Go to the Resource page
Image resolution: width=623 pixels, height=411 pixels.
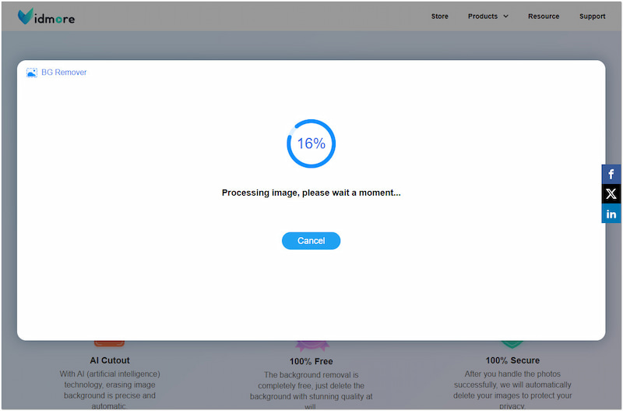(x=543, y=16)
